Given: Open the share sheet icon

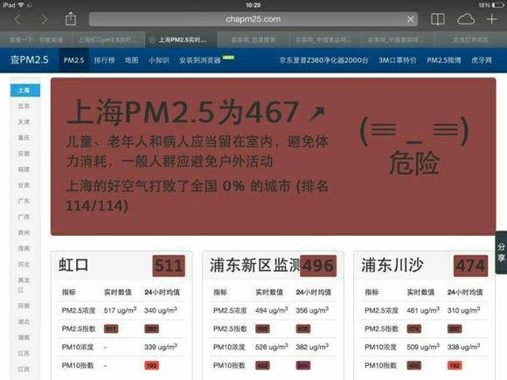Looking at the screenshot, I should coord(71,18).
